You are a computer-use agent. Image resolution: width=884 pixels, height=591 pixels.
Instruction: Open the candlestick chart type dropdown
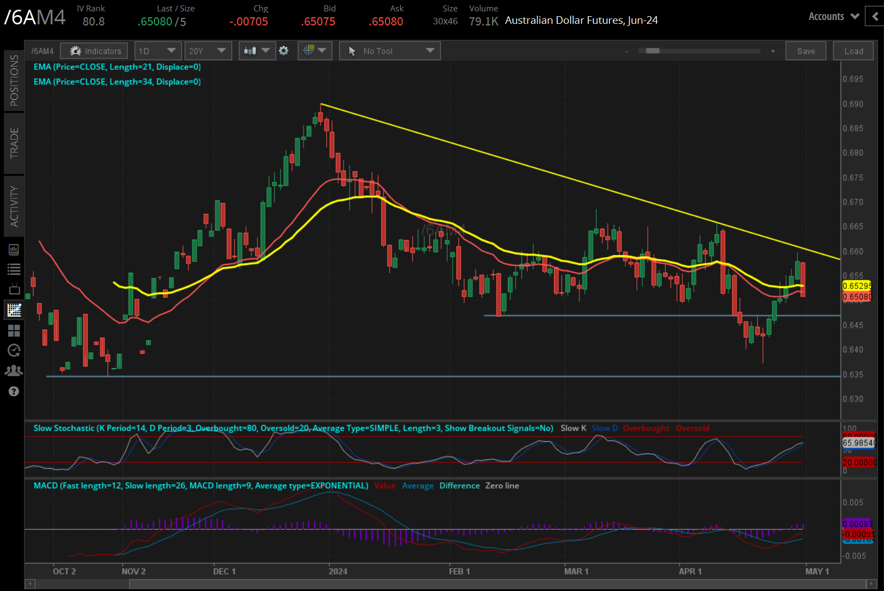[257, 51]
